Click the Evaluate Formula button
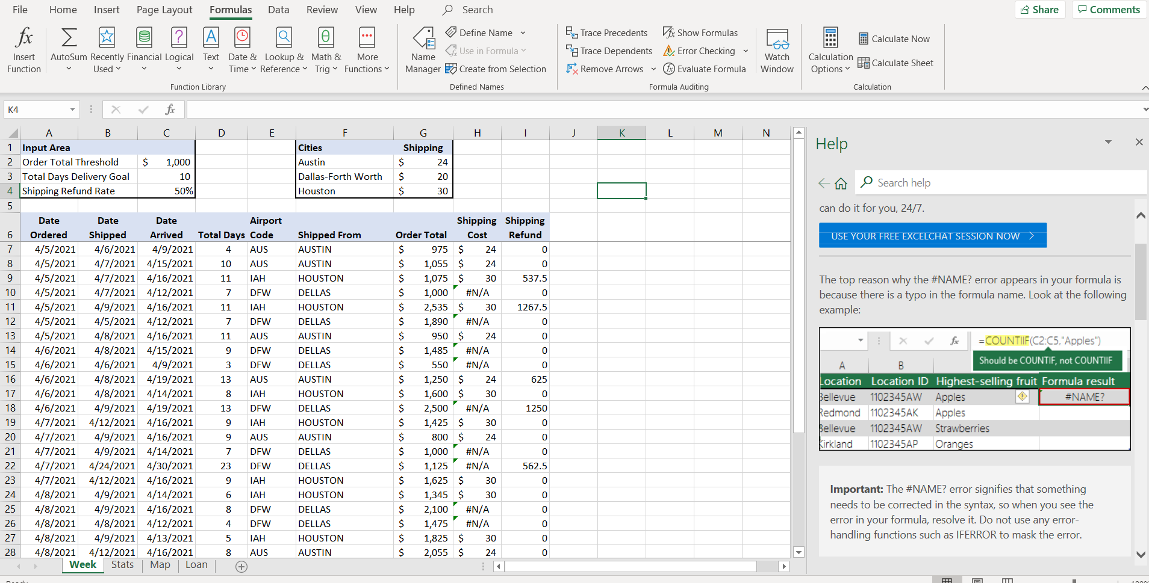 (705, 69)
